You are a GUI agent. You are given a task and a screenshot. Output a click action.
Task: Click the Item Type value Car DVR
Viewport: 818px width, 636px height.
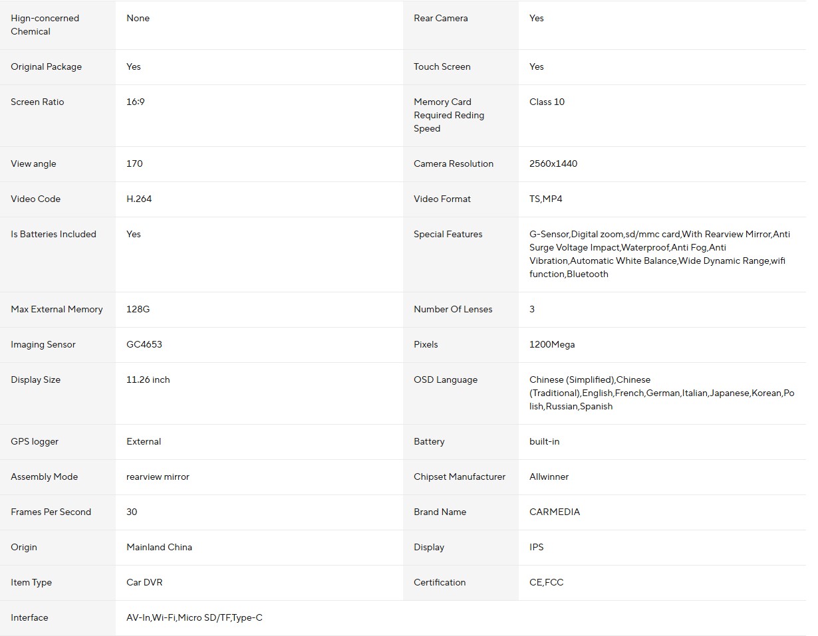click(x=144, y=582)
